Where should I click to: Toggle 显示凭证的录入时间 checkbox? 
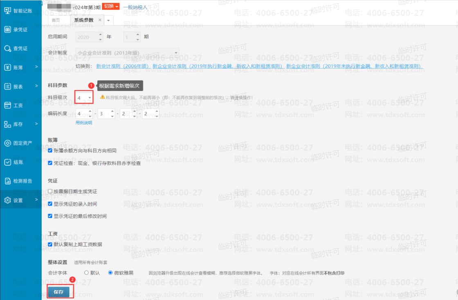[x=50, y=204]
